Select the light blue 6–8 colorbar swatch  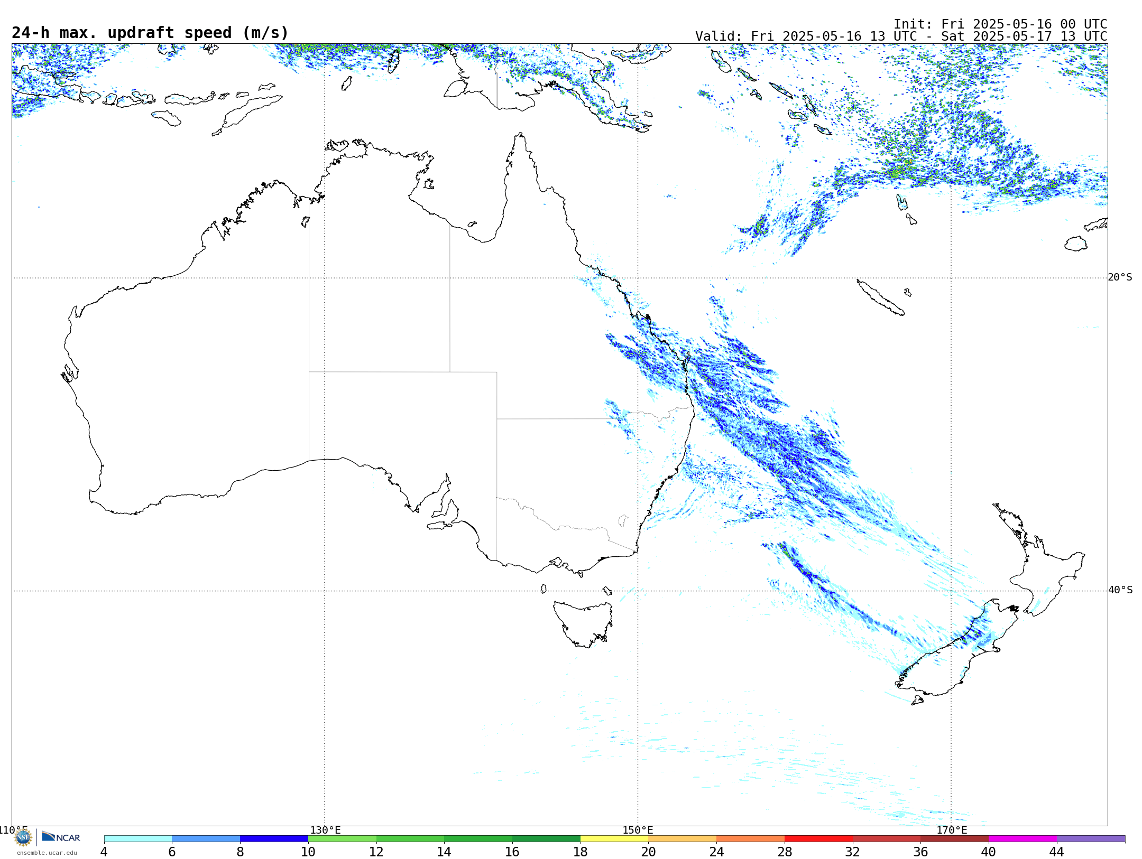[206, 839]
